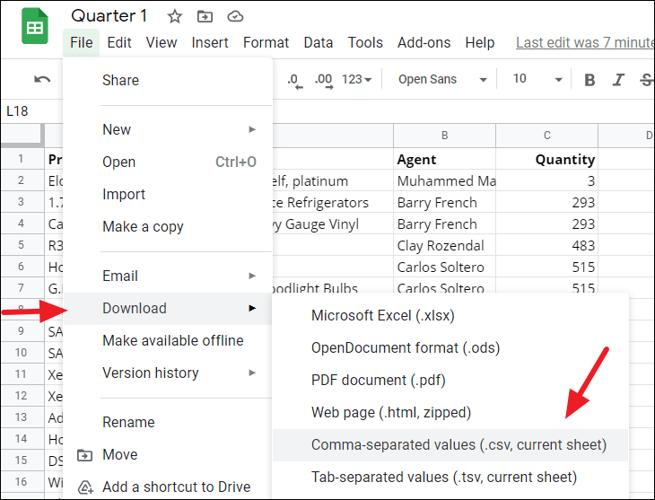Toggle strikethrough formatting

[x=646, y=79]
